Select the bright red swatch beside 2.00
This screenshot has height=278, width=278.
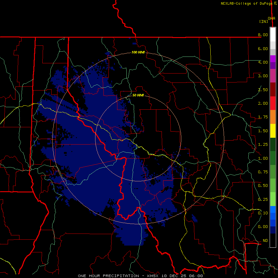click(x=273, y=103)
